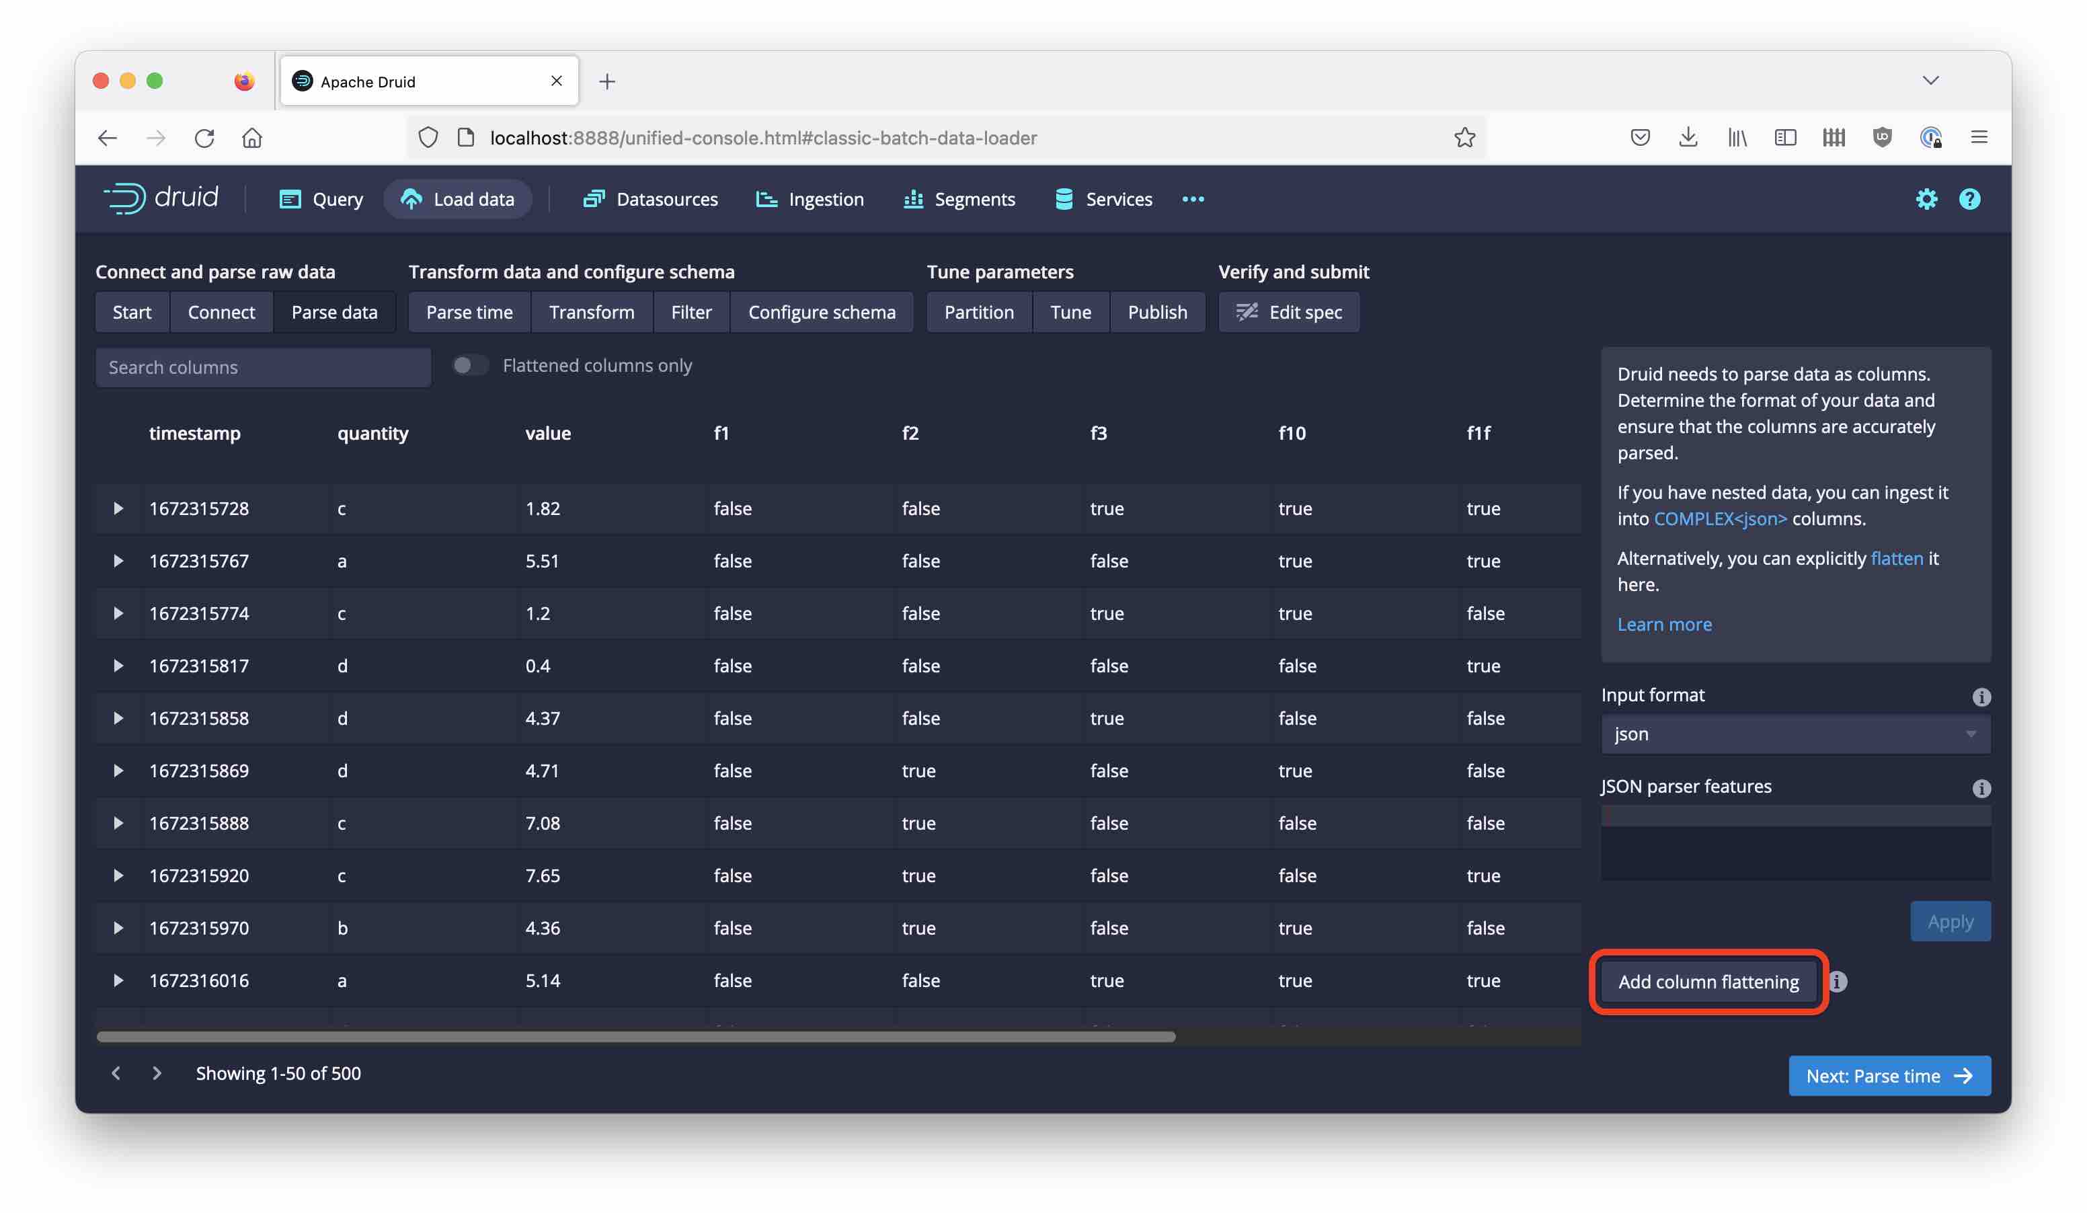Click the info icon next to Input format

pyautogui.click(x=1981, y=697)
